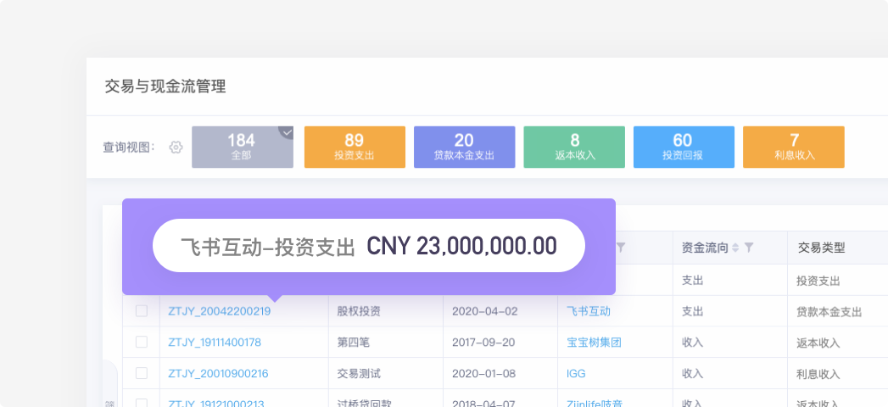Viewport: 888px width, 407px height.
Task: Click the 飞书互动-投资支出 CNY 23,000,000.00 tooltip pill
Action: pyautogui.click(x=369, y=246)
